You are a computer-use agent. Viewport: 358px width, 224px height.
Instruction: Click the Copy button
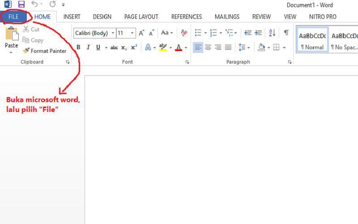point(33,40)
